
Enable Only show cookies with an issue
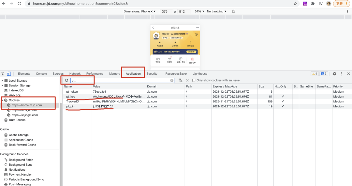click(x=194, y=80)
